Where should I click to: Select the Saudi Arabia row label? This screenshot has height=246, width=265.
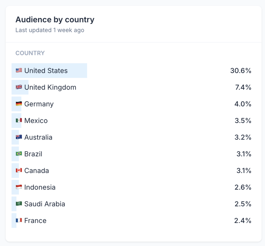point(45,204)
